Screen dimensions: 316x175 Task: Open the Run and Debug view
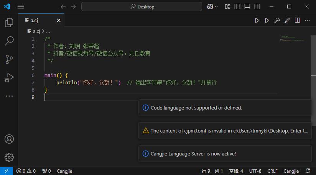tap(9, 78)
